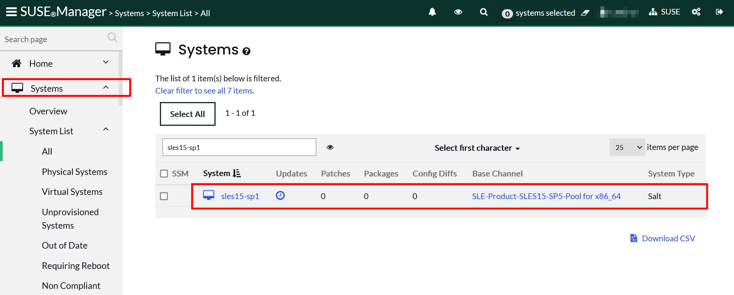734x295 pixels.
Task: Click the Select All button
Action: (x=188, y=114)
